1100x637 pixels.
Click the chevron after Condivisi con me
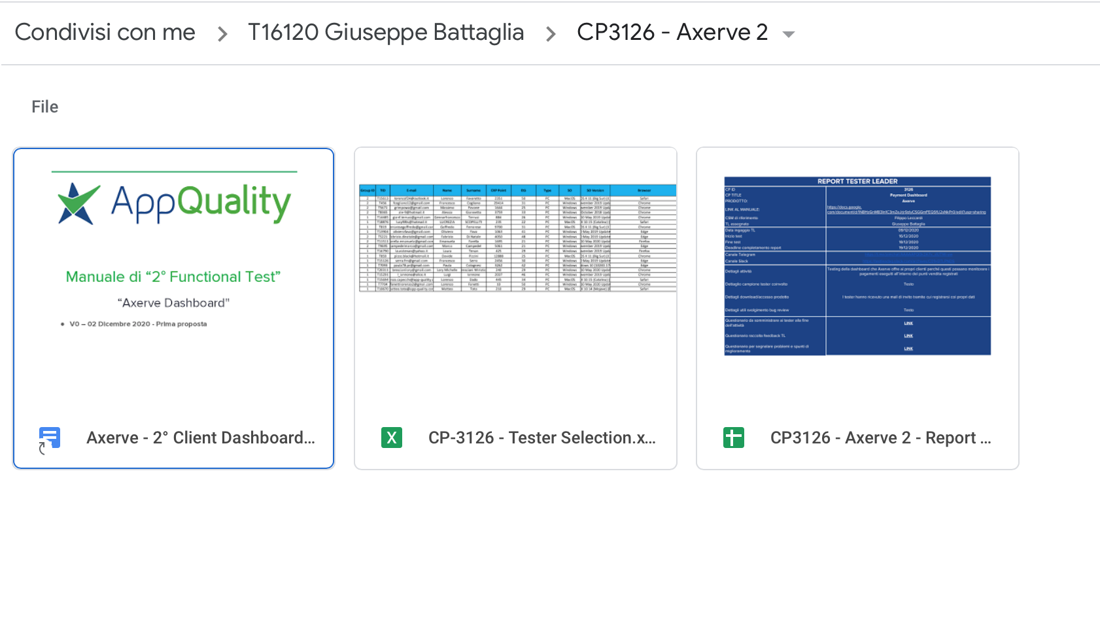click(222, 33)
